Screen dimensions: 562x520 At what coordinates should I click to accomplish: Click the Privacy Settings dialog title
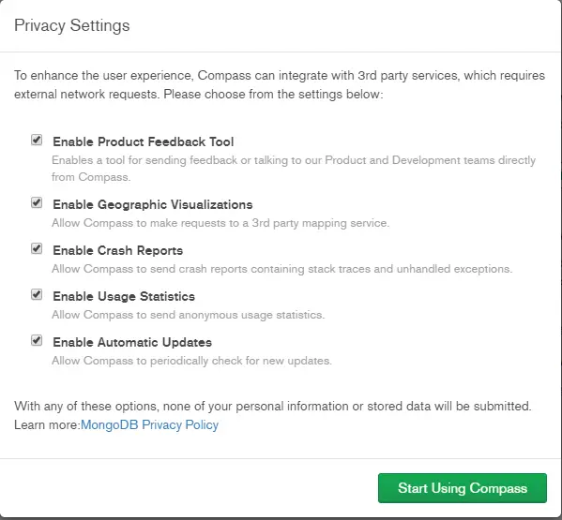[72, 25]
